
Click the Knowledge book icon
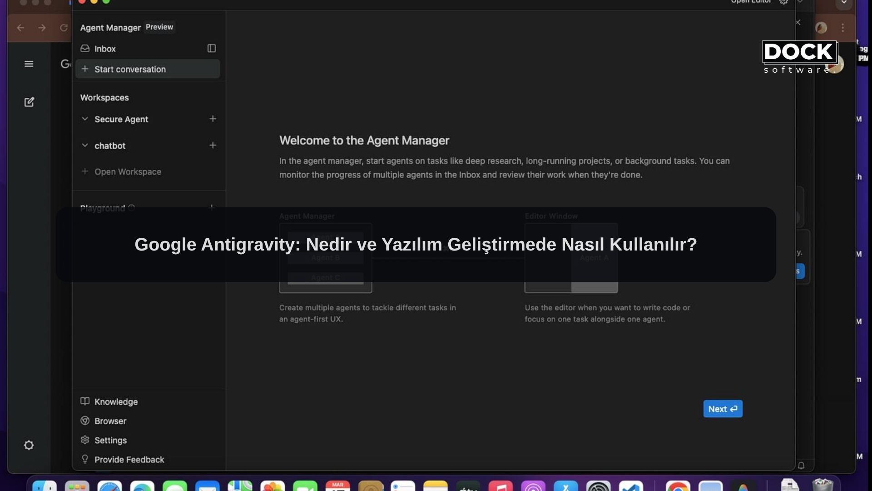click(85, 401)
